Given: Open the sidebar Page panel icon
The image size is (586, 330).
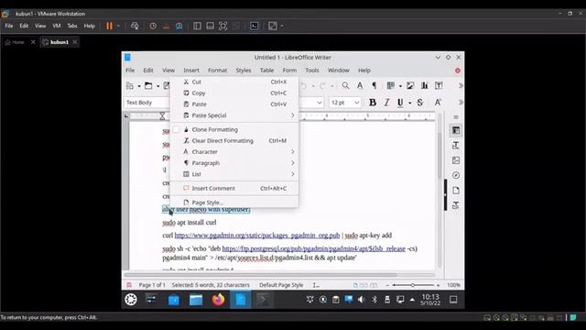Looking at the screenshot, I should [x=456, y=191].
